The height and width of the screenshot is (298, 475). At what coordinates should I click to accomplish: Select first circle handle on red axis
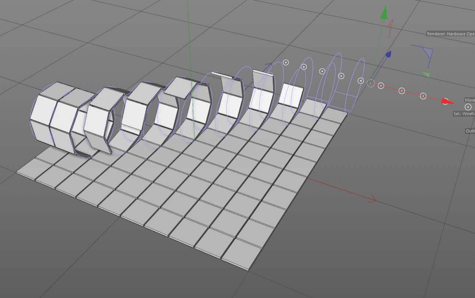tap(381, 86)
